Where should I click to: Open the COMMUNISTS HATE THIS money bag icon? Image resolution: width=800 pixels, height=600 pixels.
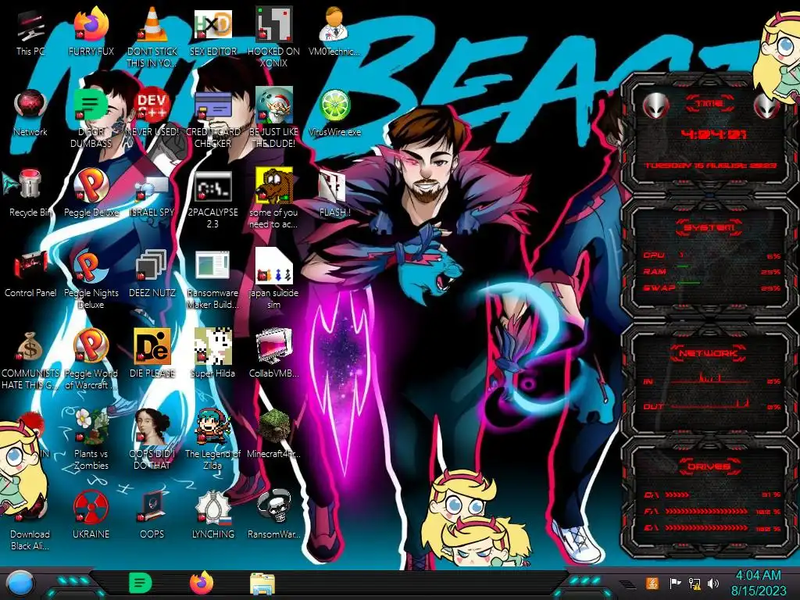point(30,359)
